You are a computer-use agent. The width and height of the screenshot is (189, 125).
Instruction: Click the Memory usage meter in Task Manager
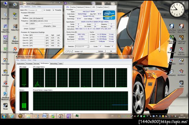(24, 101)
